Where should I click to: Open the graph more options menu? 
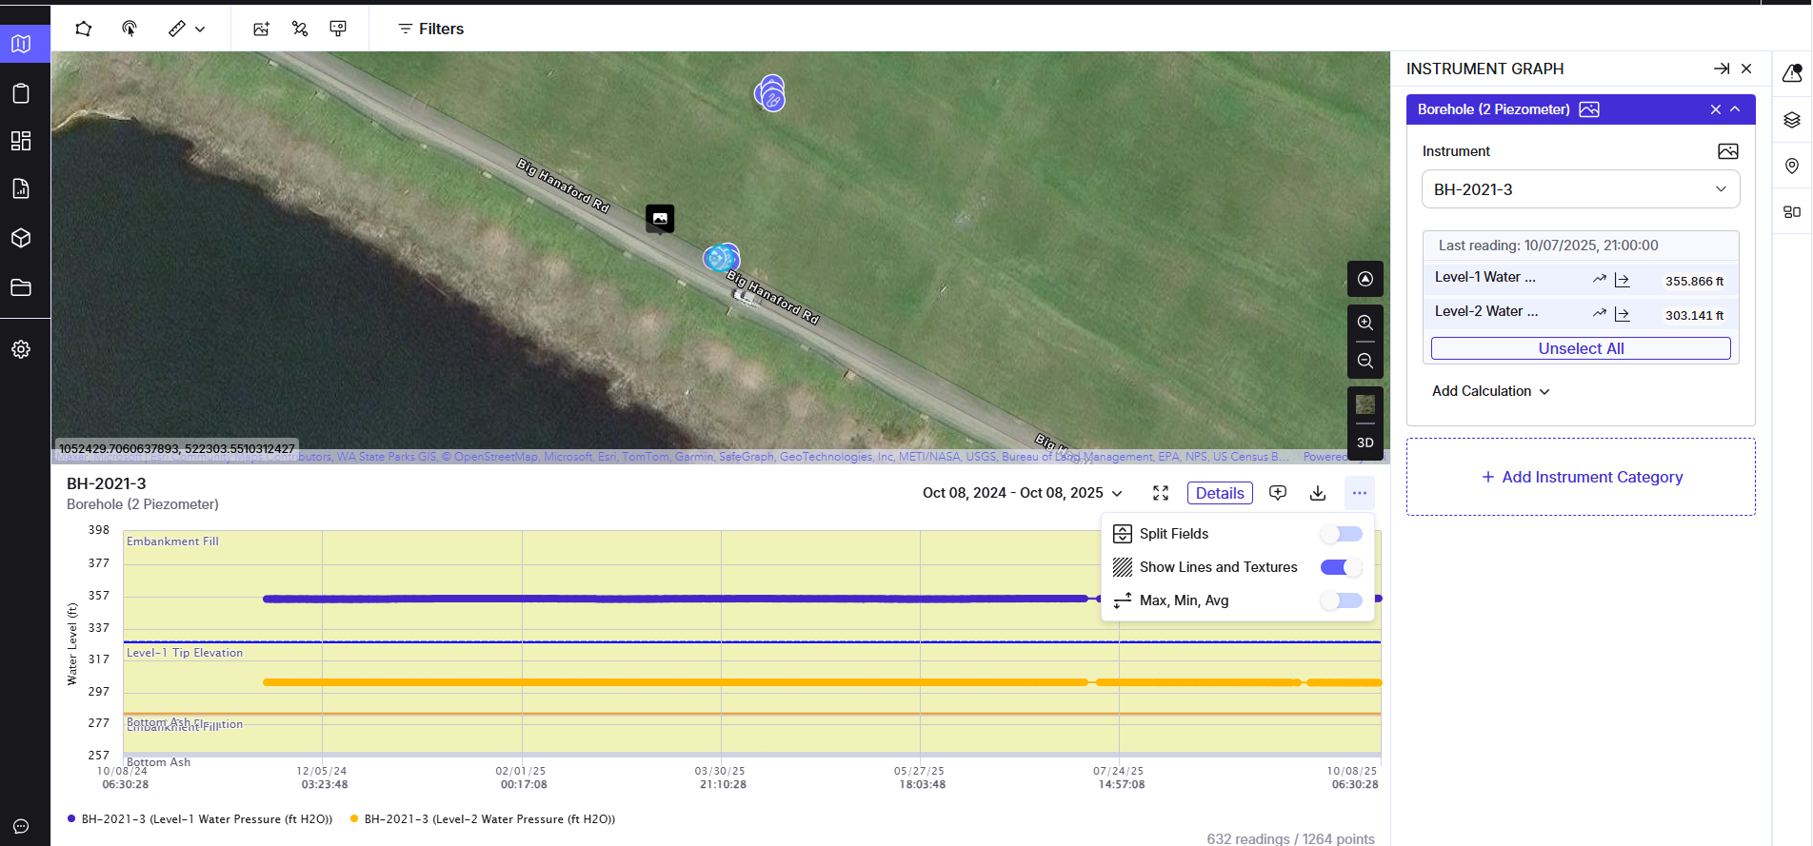pyautogui.click(x=1359, y=493)
